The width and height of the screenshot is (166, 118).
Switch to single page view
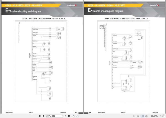(134, 116)
